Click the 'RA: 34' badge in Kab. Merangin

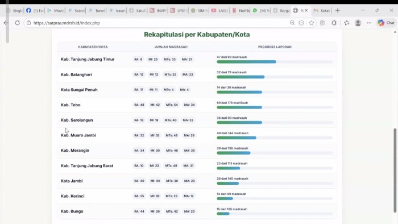click(x=139, y=151)
